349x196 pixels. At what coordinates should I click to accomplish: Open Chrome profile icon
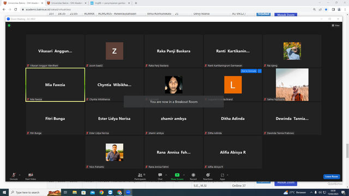pyautogui.click(x=339, y=10)
